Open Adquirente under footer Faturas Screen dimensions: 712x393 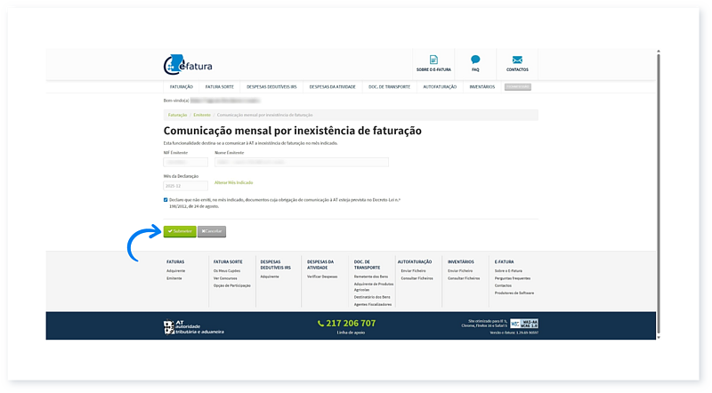(175, 271)
